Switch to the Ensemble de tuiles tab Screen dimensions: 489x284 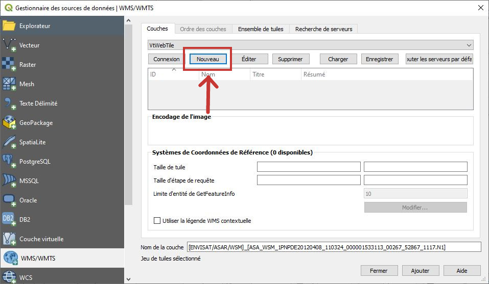pos(261,29)
